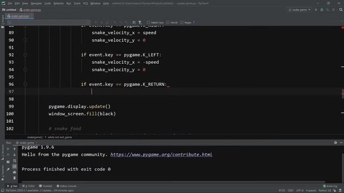The width and height of the screenshot is (344, 193).
Task: Start debugging with the bug icon
Action: tap(321, 10)
